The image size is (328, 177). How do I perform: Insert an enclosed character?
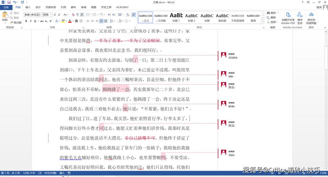[x=81, y=21]
